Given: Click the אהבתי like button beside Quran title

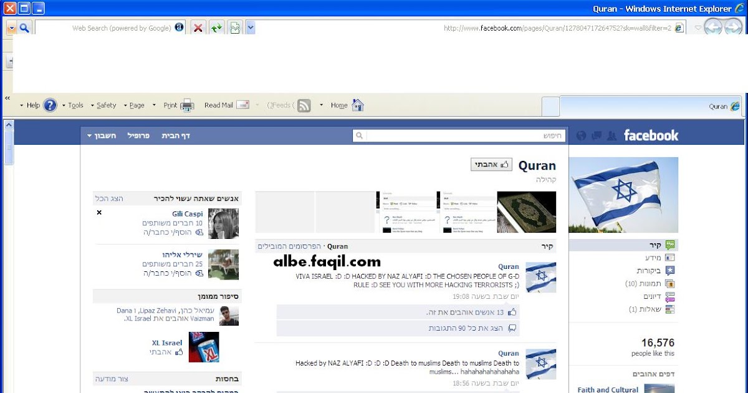Looking at the screenshot, I should pos(491,165).
